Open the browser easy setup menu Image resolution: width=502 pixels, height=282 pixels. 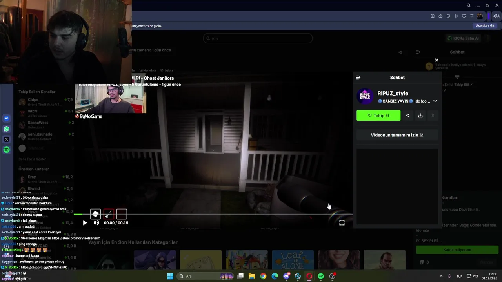click(472, 16)
